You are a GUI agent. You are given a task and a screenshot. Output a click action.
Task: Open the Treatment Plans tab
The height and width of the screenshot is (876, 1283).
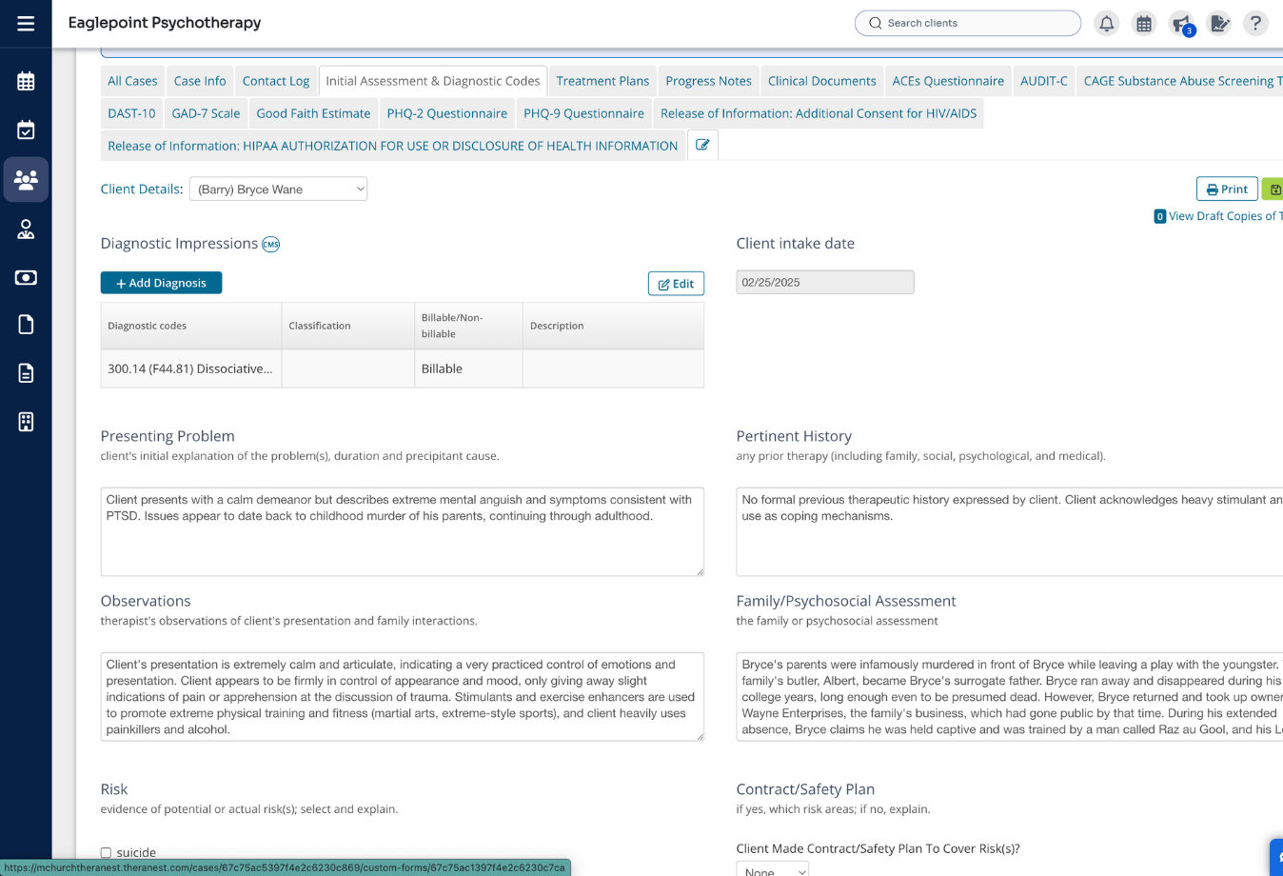pos(602,81)
